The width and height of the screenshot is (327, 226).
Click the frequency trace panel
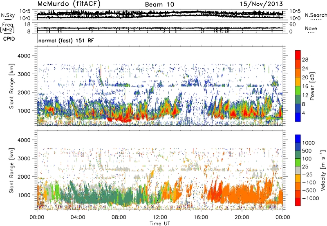[160, 28]
